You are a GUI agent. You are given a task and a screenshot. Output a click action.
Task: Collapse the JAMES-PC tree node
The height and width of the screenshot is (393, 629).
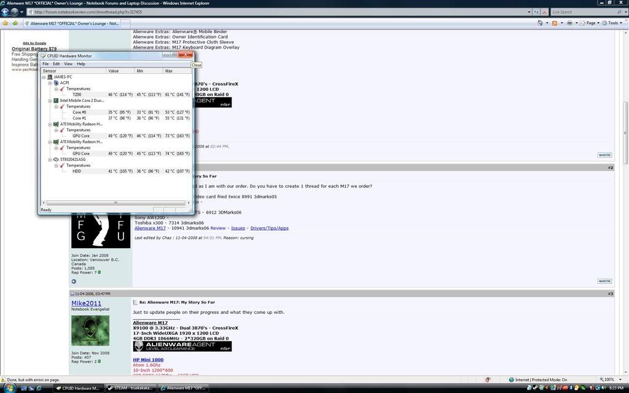(44, 77)
